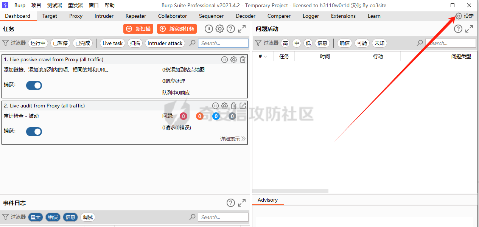Click the Burp Suite lightning logo icon
The height and width of the screenshot is (227, 479).
6,5
